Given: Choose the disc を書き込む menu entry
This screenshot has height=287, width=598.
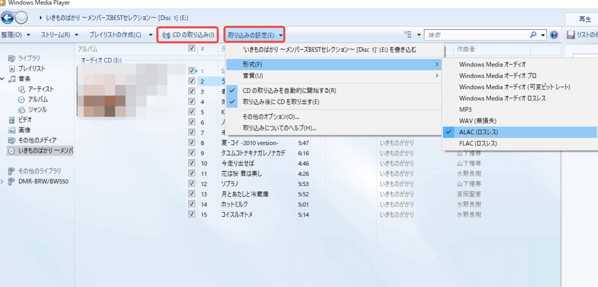Looking at the screenshot, I should (x=334, y=50).
